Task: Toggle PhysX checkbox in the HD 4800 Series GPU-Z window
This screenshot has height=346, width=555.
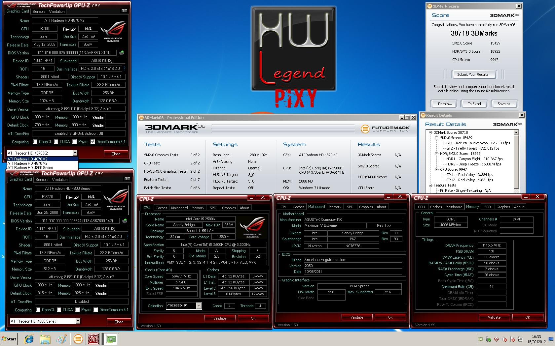Action: pos(78,310)
